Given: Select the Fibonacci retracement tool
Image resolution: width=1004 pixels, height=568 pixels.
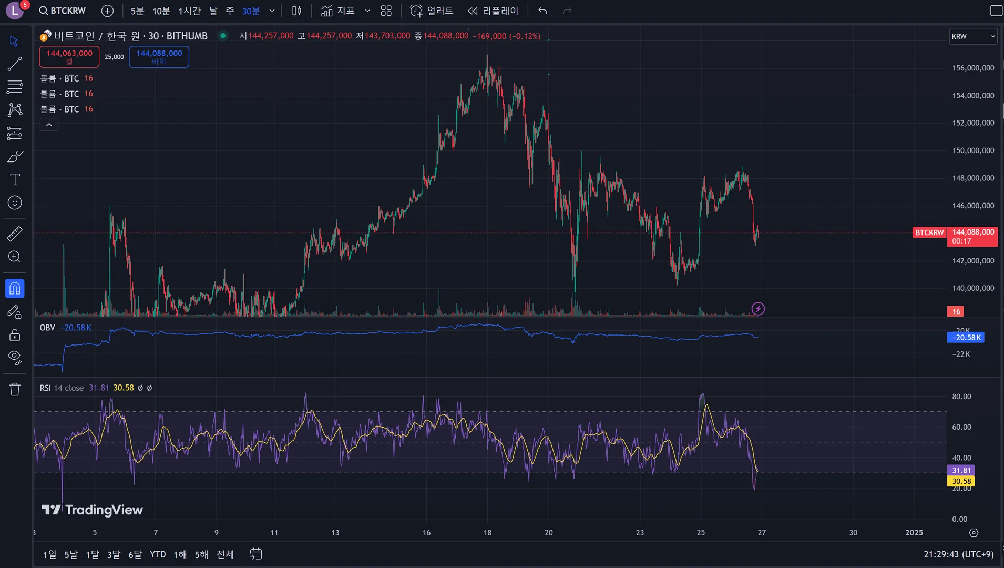Looking at the screenshot, I should coord(15,87).
